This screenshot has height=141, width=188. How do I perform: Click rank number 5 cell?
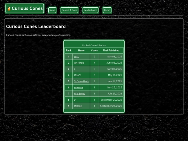point(69,81)
